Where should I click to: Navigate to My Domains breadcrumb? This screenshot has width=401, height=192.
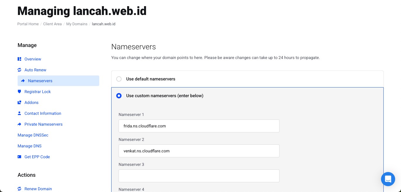point(77,24)
